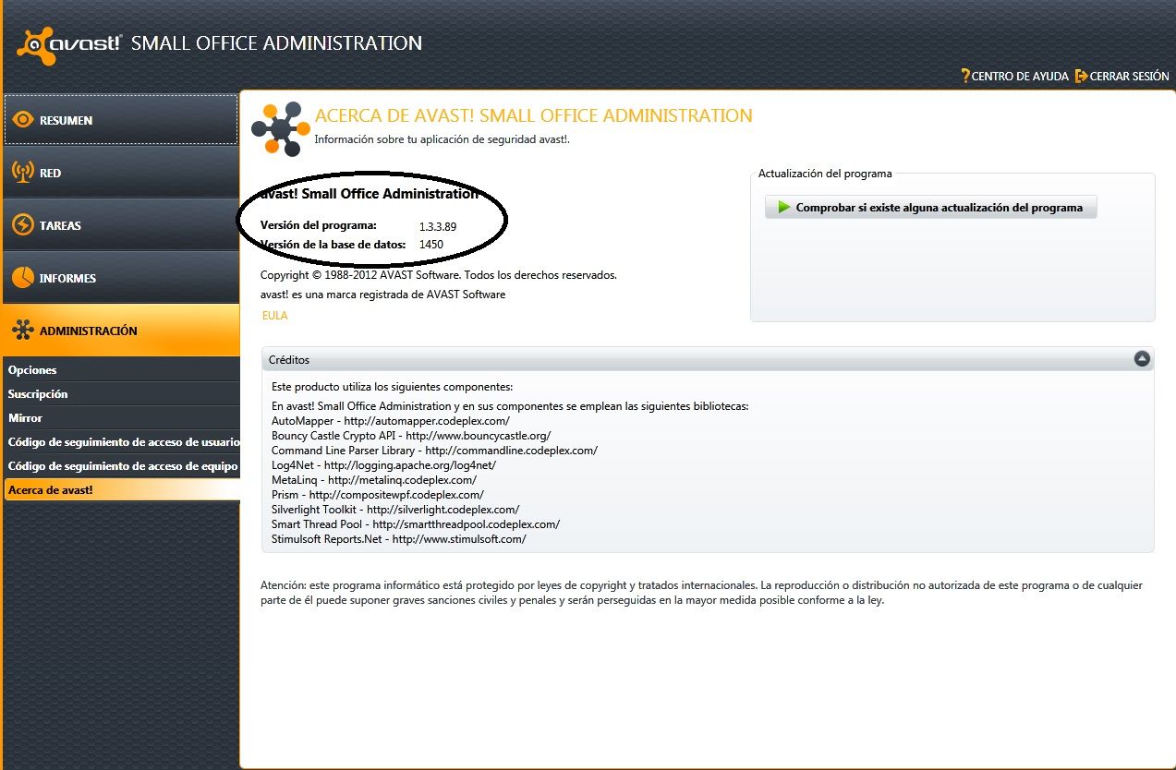Click the Resumen eye icon
Screen dimensions: 1176x770
point(23,120)
